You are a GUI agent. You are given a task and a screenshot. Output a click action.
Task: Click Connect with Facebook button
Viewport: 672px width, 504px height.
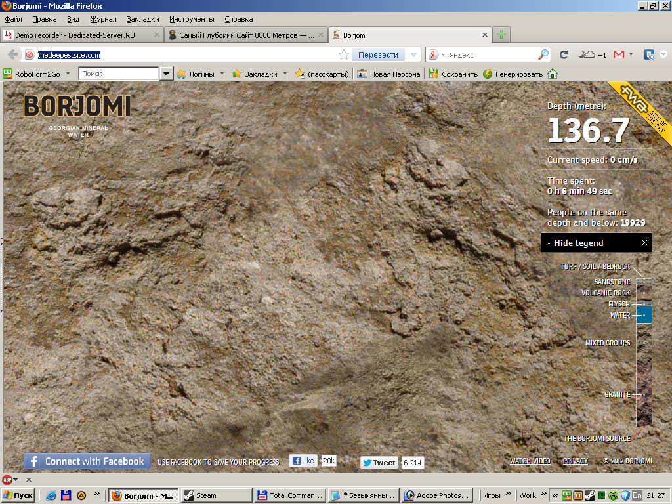(87, 461)
